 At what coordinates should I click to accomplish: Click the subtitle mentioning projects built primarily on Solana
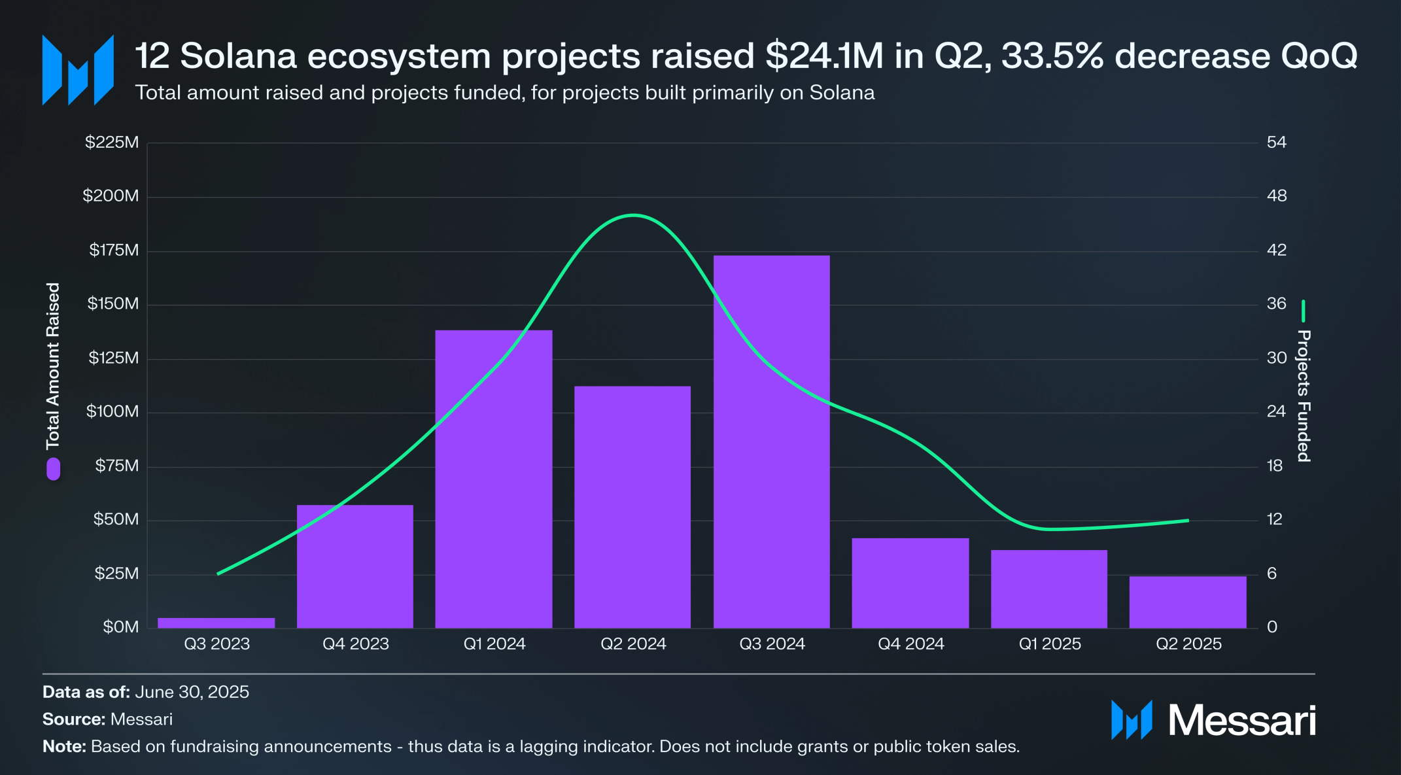tap(505, 93)
